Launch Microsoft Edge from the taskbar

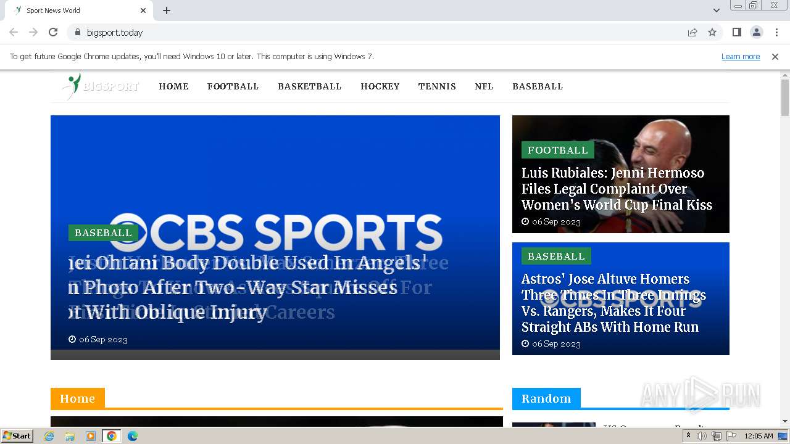[x=133, y=436]
